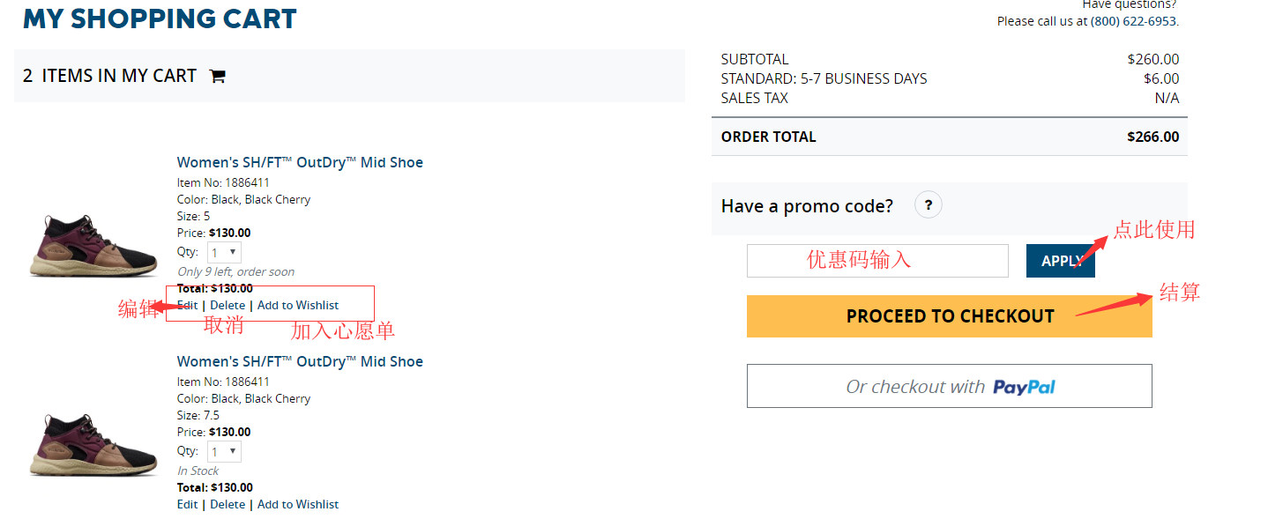The height and width of the screenshot is (519, 1268).
Task: Open the first Women's SH/FT OutDry product title
Action: (x=300, y=163)
